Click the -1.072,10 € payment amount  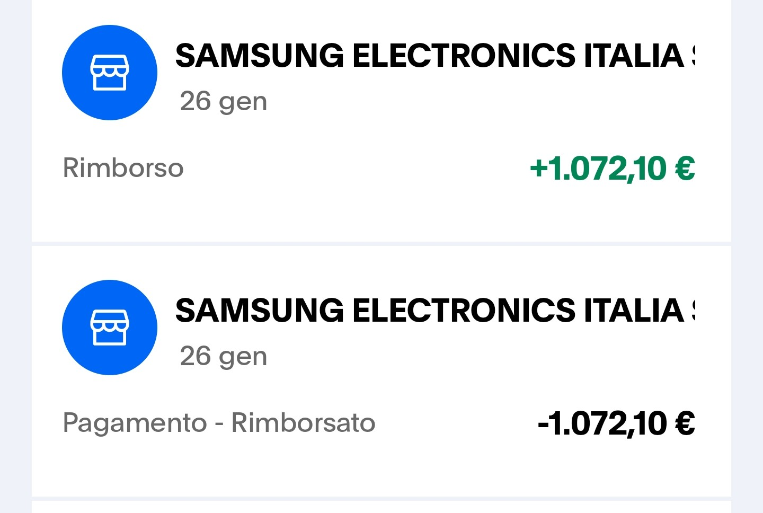(x=617, y=423)
